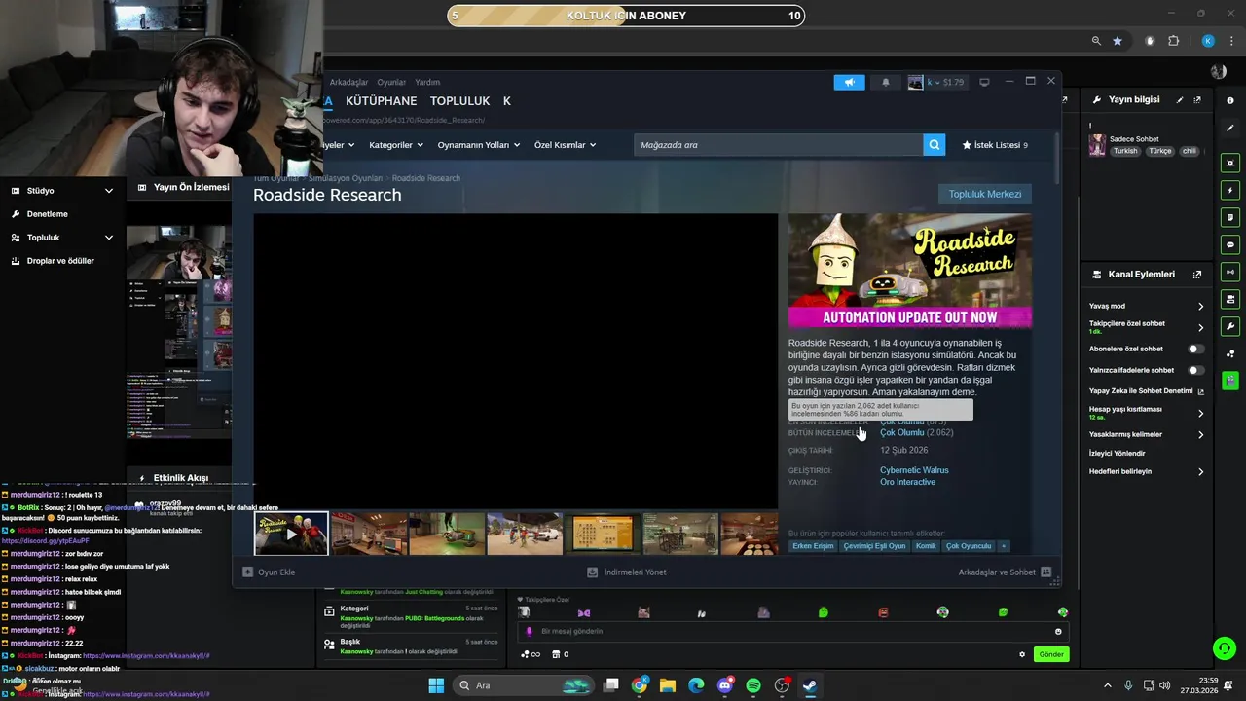Viewport: 1246px width, 701px height.
Task: Click the channel points infinity icon
Action: coord(531,654)
